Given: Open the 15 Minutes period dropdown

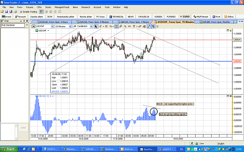Looking at the screenshot, I should pos(70,26).
